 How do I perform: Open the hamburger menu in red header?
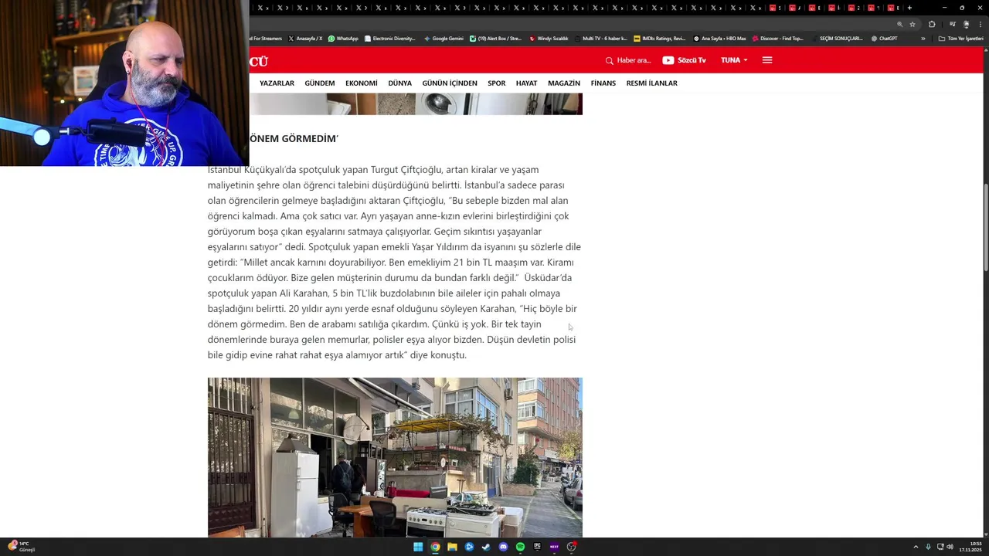(x=767, y=60)
